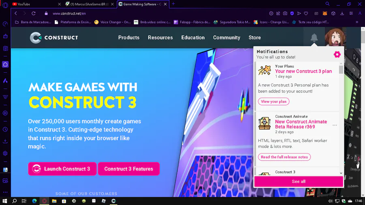Close the Game Making Software tab
The image size is (365, 205).
pyautogui.click(x=165, y=4)
